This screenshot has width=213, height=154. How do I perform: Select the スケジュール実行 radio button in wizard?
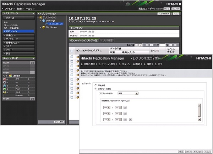(x=95, y=89)
